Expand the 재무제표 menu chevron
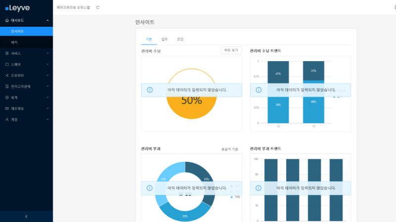This screenshot has width=396, height=222. coord(48,109)
